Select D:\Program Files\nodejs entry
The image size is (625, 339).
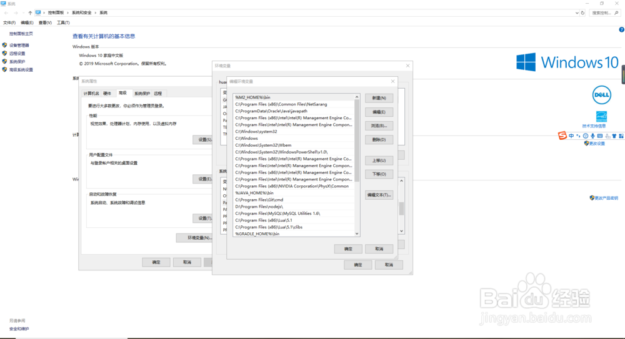pos(293,207)
